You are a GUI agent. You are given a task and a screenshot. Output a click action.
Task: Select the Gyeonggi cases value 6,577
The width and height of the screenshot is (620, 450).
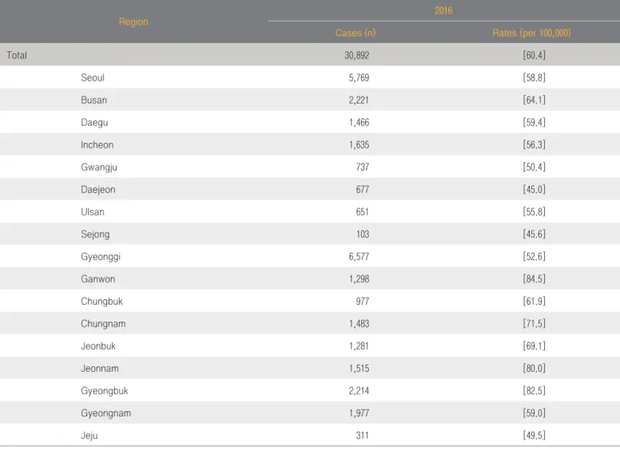click(359, 257)
